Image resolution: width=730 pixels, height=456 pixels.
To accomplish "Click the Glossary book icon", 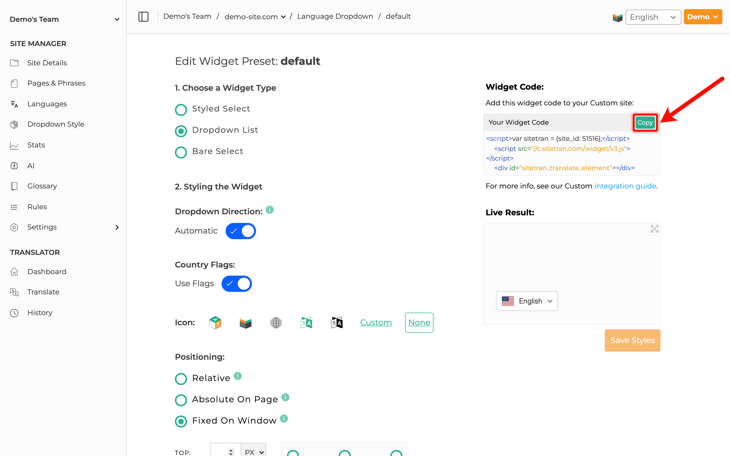I will click(x=14, y=186).
